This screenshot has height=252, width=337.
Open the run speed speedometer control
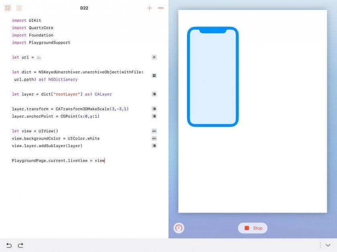tap(179, 228)
